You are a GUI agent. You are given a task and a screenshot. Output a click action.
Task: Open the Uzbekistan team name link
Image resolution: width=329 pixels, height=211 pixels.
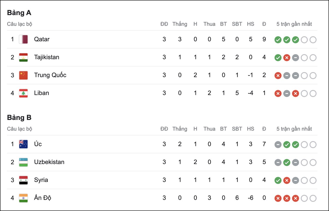point(49,162)
